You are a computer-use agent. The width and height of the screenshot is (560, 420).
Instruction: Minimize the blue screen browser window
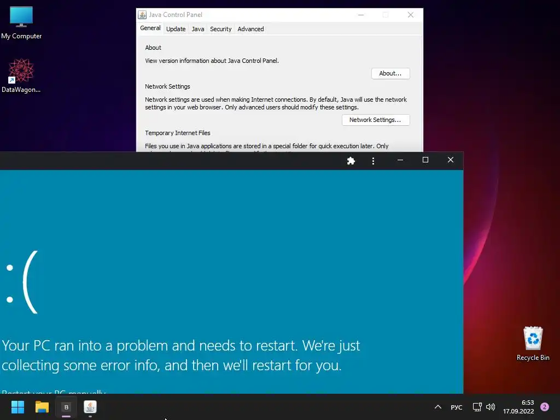click(400, 160)
